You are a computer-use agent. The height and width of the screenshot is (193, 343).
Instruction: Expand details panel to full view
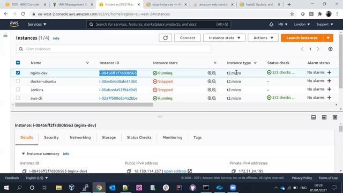[335, 117]
